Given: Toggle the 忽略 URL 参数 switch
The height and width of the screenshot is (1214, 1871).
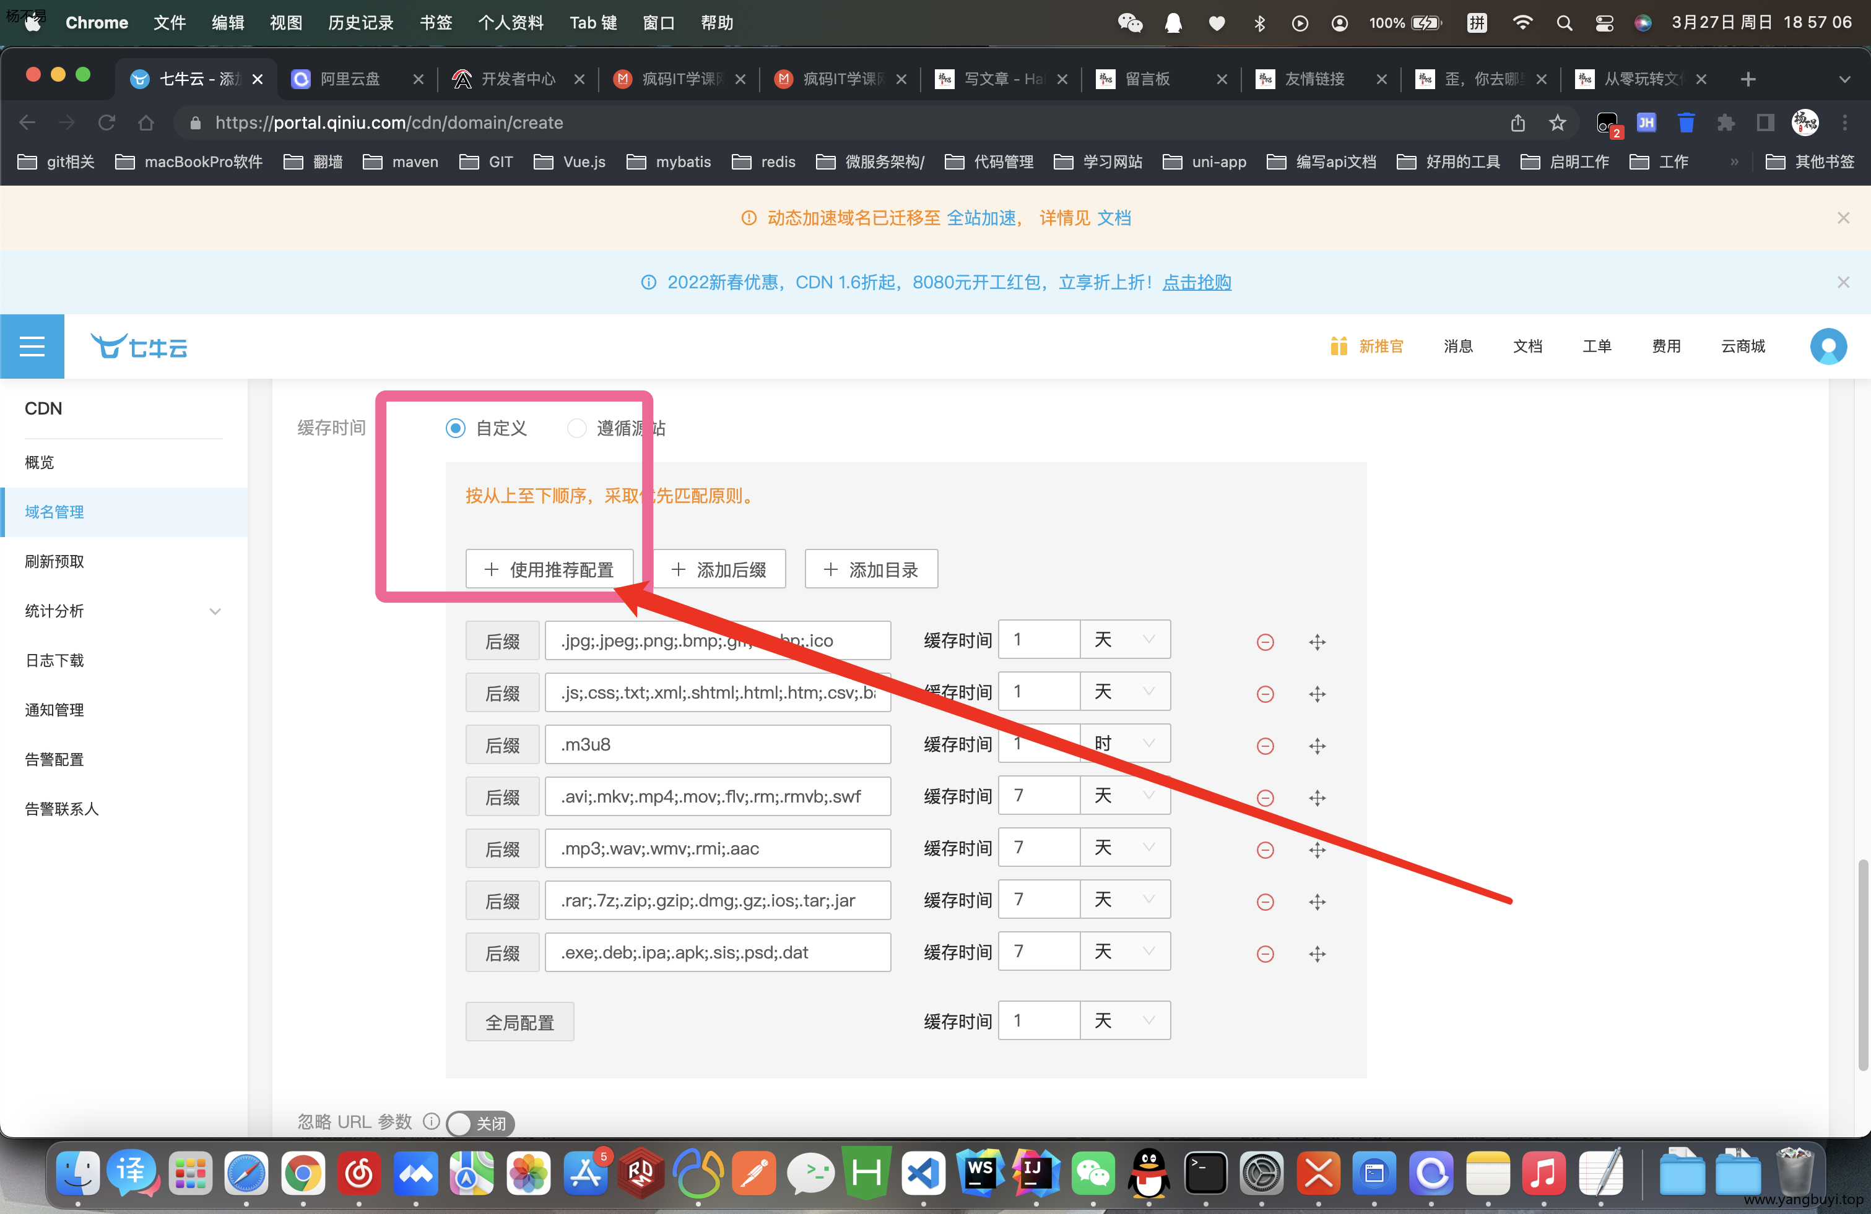Looking at the screenshot, I should coord(480,1124).
